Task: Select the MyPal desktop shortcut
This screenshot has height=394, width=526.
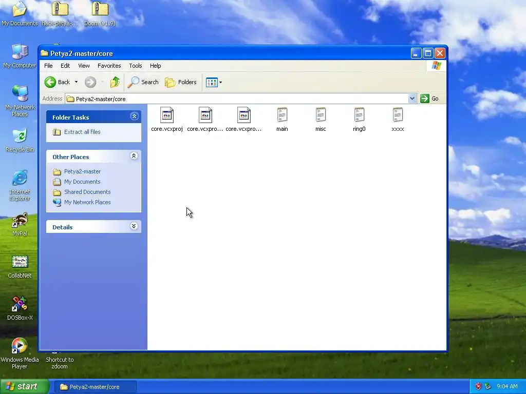Action: coord(20,225)
